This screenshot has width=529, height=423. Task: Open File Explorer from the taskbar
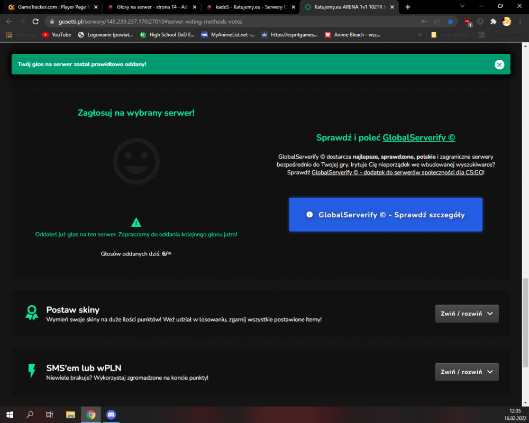[70, 415]
